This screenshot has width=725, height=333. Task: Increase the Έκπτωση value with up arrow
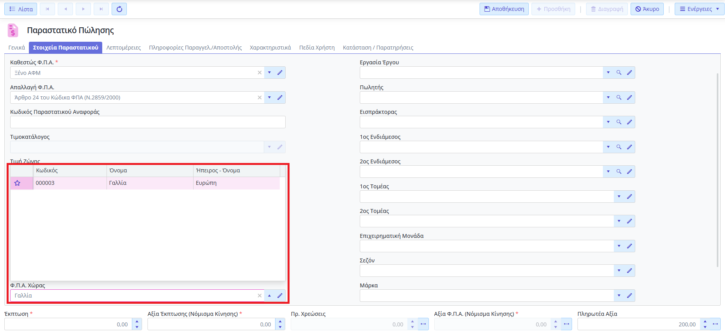tap(137, 322)
